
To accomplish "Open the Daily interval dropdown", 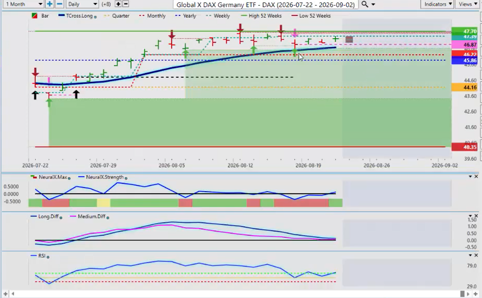I will tap(82, 4).
